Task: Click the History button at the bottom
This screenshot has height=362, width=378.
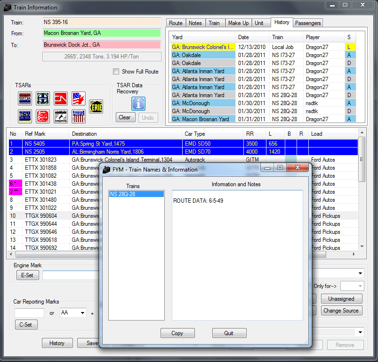Action: pyautogui.click(x=57, y=343)
